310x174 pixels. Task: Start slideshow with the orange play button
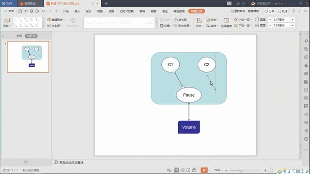click(204, 170)
